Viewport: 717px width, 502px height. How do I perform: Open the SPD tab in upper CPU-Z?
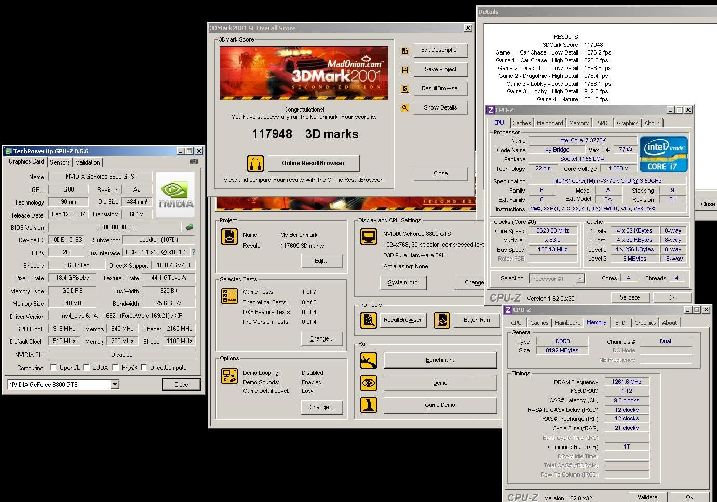[x=603, y=123]
